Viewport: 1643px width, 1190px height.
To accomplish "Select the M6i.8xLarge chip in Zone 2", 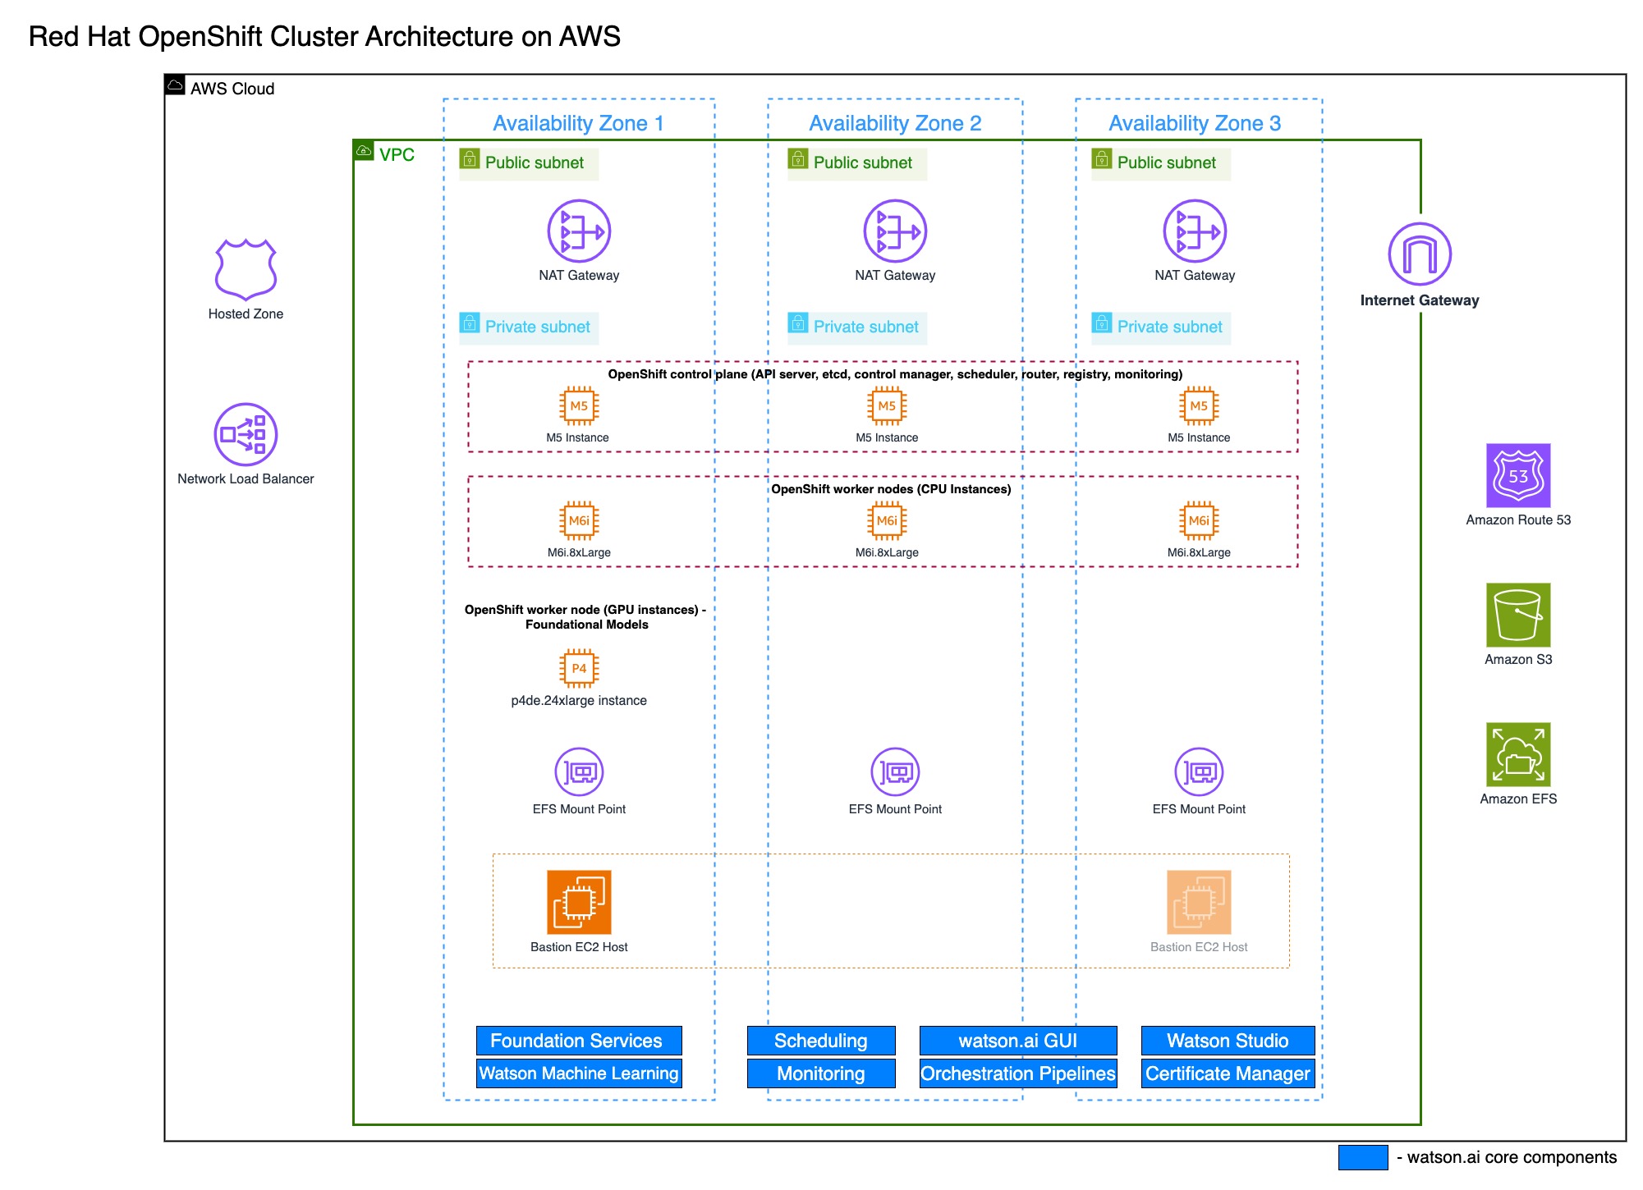I will point(887,520).
